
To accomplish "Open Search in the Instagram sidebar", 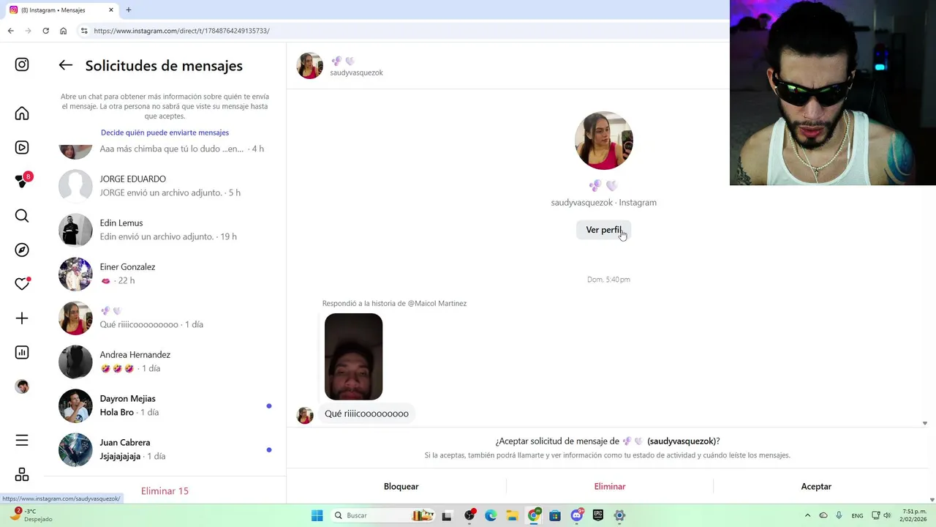I will (x=22, y=216).
